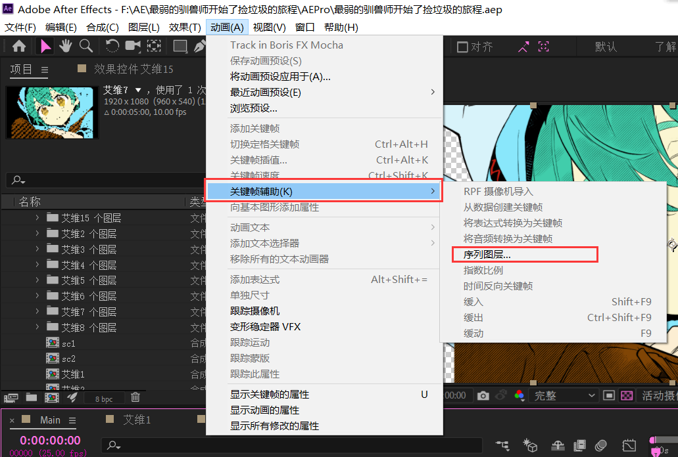Click the interpret footage icon in Project panel
The image size is (678, 457).
click(11, 397)
